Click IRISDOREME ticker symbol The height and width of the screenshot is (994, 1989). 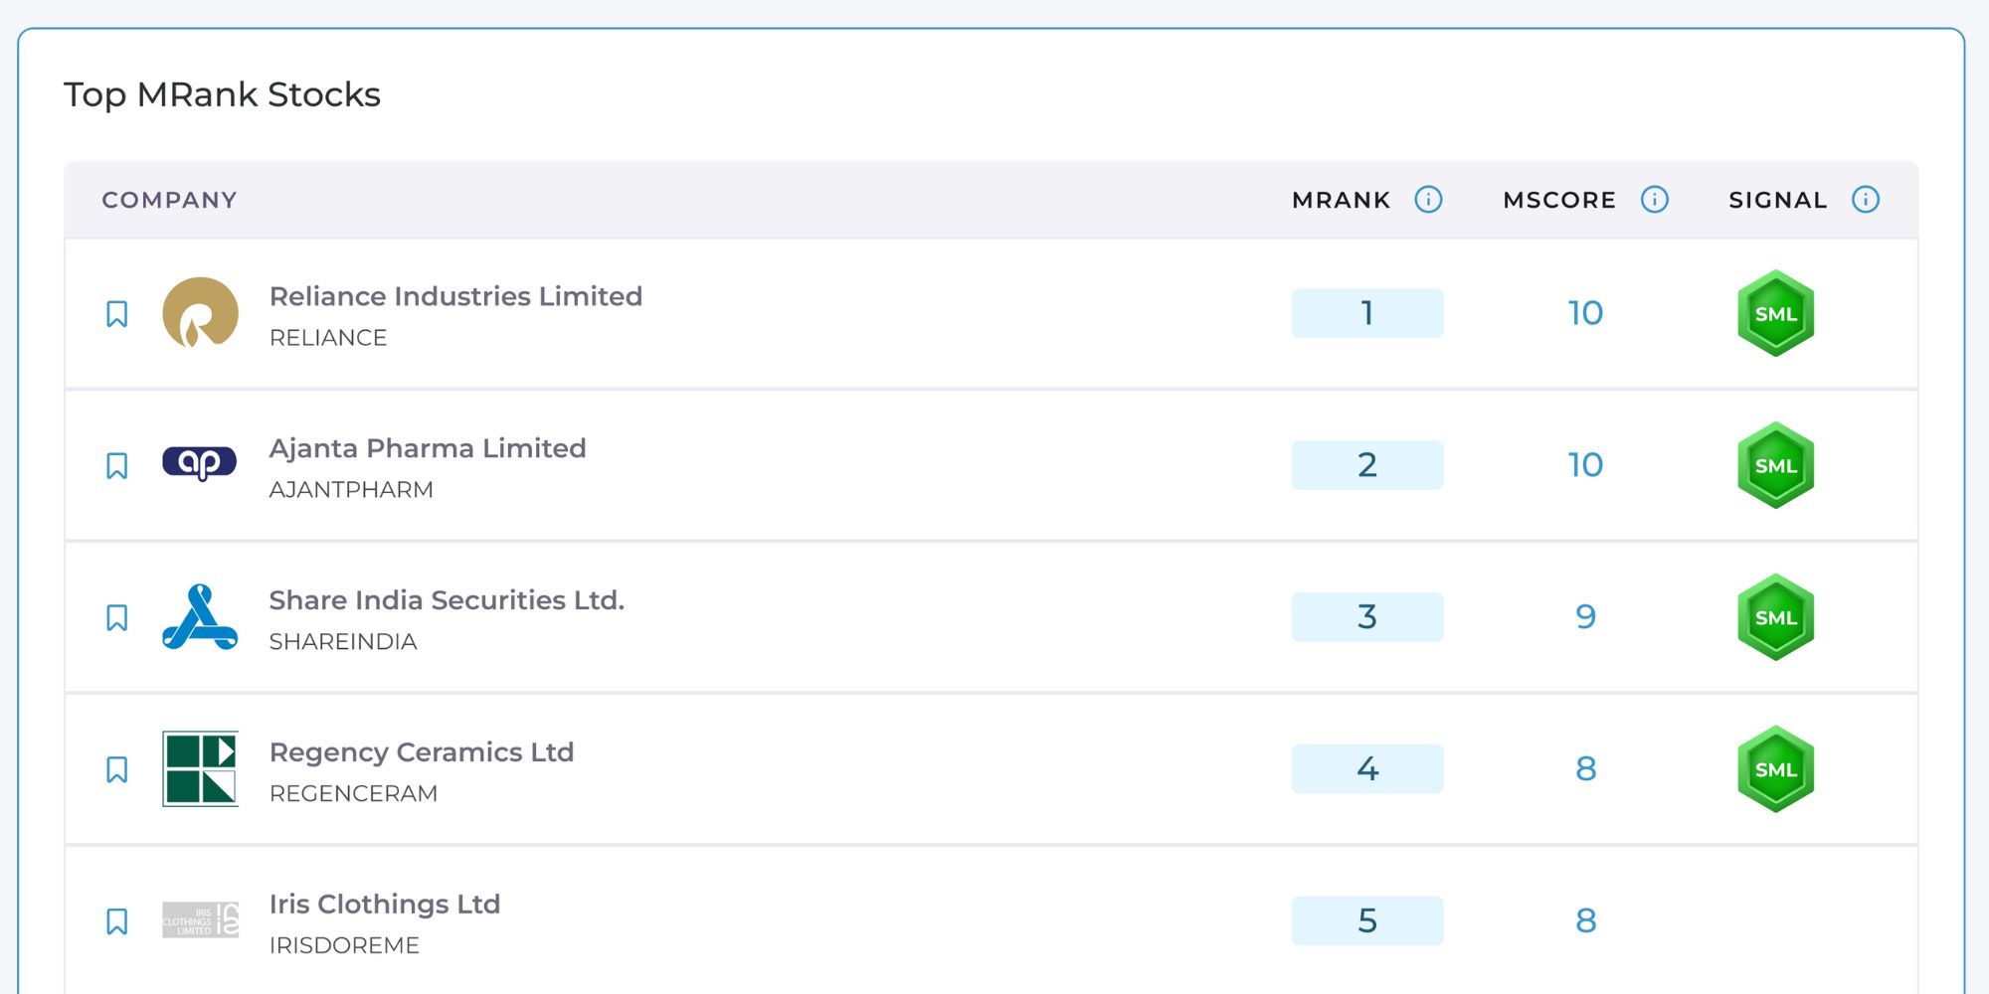click(x=344, y=945)
